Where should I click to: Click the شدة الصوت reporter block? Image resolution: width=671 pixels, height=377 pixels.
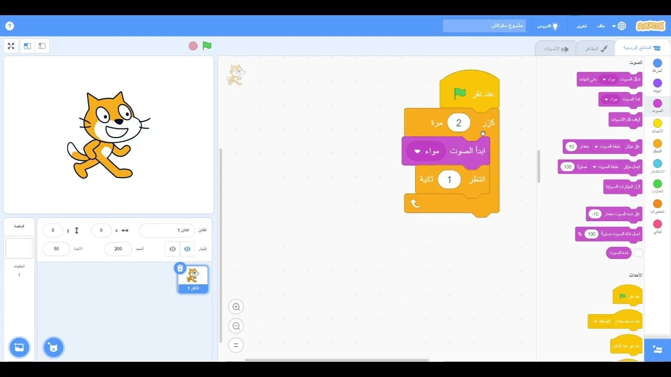[619, 253]
